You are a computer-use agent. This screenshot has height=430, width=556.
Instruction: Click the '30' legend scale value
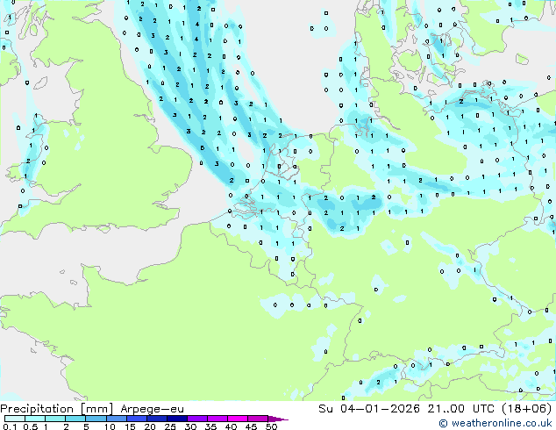tap(190, 426)
